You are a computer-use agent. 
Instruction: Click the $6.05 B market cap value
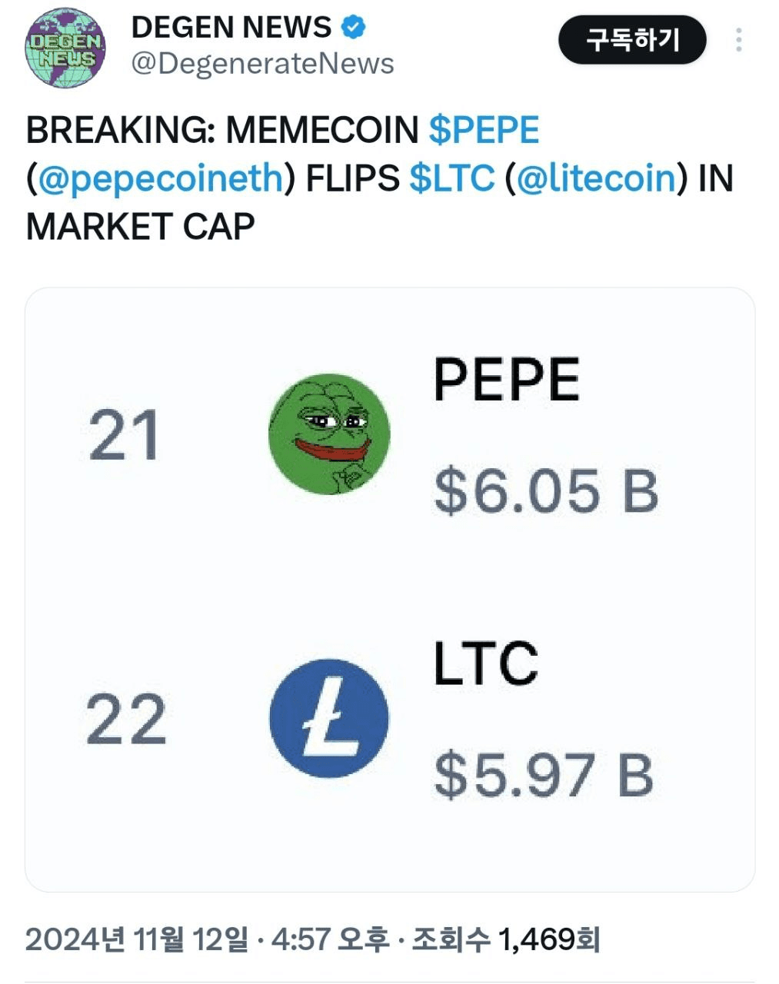(547, 491)
